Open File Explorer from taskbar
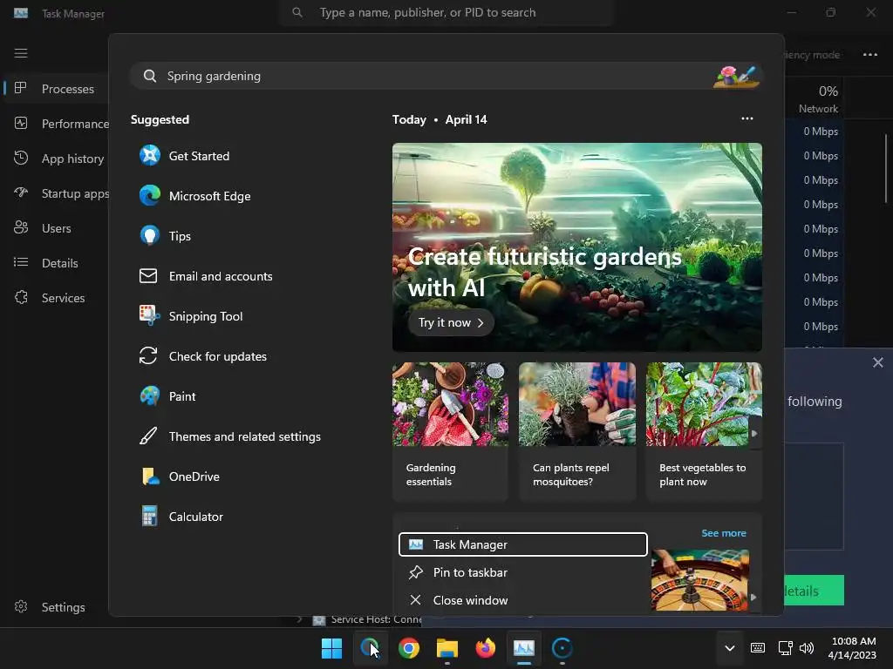This screenshot has width=893, height=669. [447, 648]
